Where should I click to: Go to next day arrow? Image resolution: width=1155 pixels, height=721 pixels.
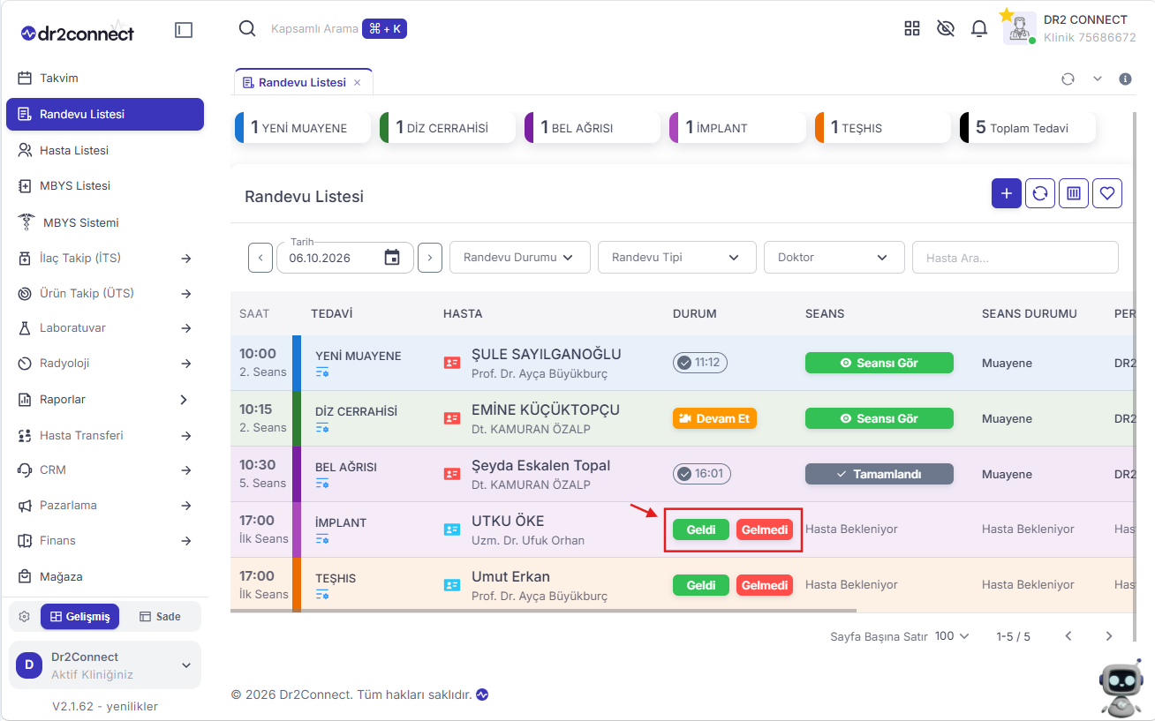[x=430, y=258]
